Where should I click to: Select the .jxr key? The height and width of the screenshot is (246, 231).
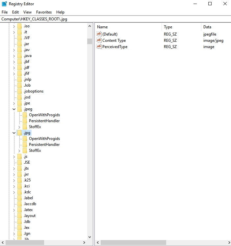26,174
